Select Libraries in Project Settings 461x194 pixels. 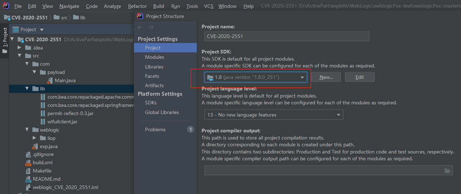[x=165, y=67]
